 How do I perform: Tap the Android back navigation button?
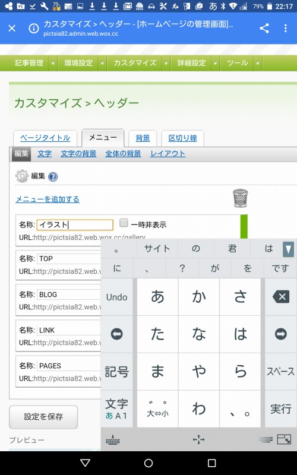coord(85,463)
